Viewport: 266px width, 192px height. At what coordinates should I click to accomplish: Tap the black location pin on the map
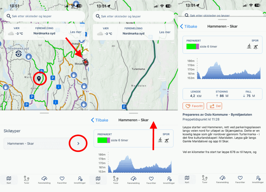pos(39,78)
